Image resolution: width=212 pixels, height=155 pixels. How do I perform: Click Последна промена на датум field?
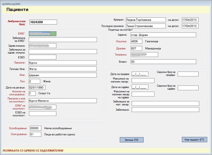[190, 26]
